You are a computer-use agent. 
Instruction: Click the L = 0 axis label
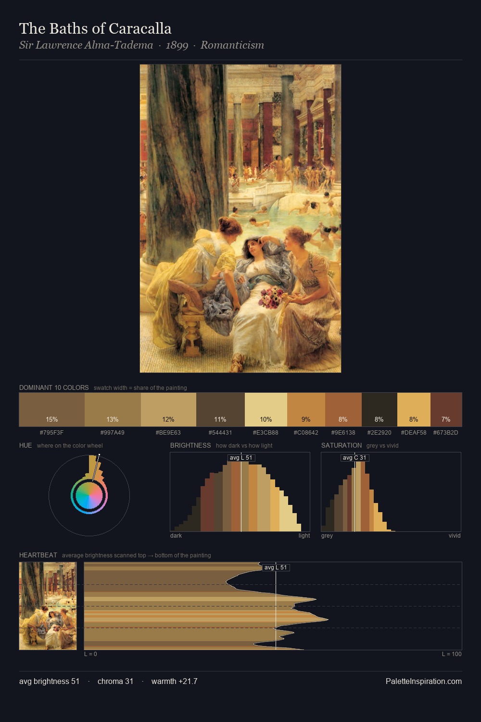tap(90, 654)
